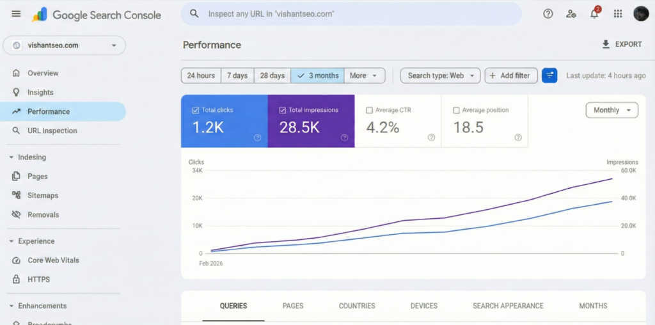Viewport: 655px width, 325px height.
Task: Click the Add filter button
Action: [510, 75]
